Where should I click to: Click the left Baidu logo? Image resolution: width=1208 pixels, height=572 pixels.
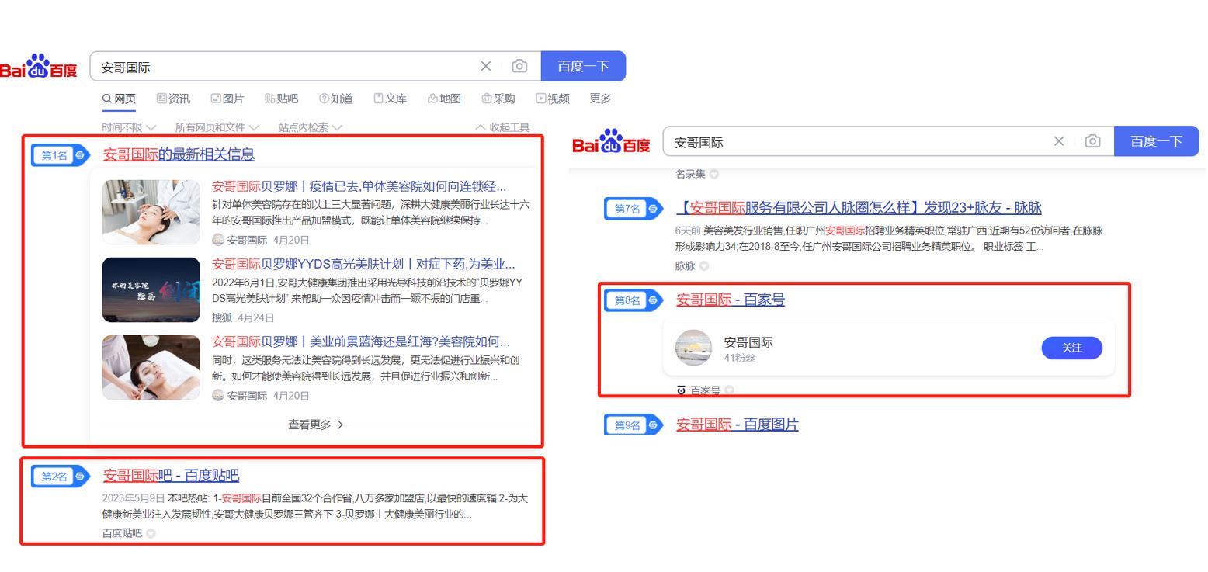tap(39, 67)
